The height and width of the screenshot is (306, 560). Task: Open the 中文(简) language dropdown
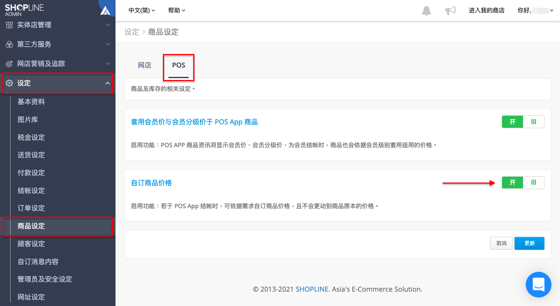click(142, 10)
